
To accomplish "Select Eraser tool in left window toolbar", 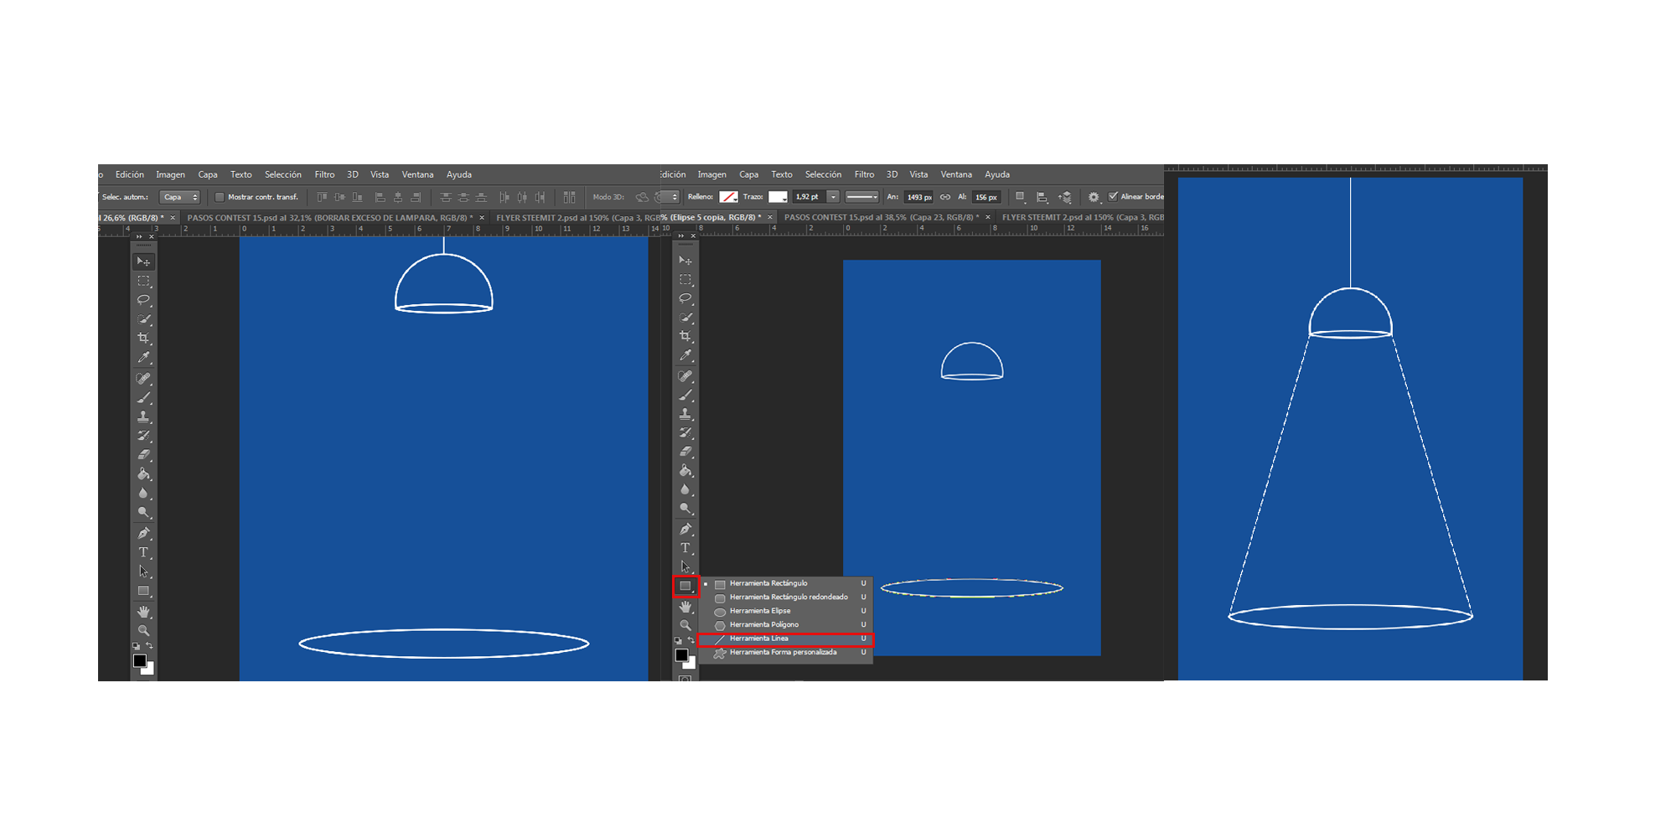I will [143, 455].
